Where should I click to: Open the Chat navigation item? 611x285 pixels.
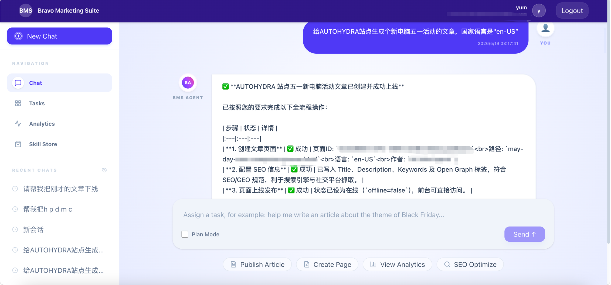pos(59,83)
